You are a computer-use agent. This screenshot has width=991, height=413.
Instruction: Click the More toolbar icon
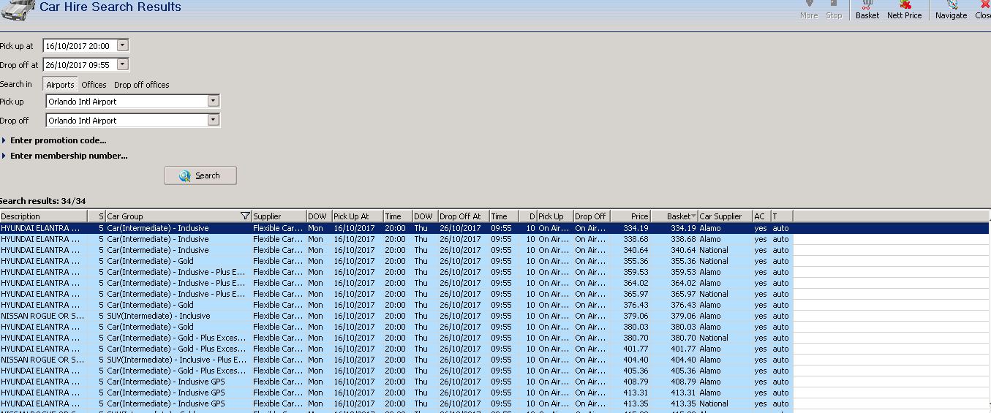pyautogui.click(x=809, y=10)
